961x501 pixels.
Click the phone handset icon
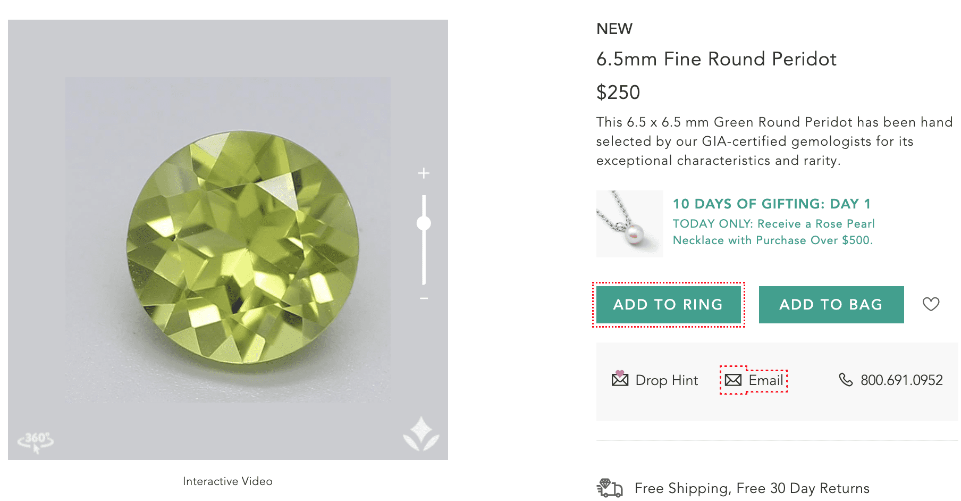[x=846, y=379]
